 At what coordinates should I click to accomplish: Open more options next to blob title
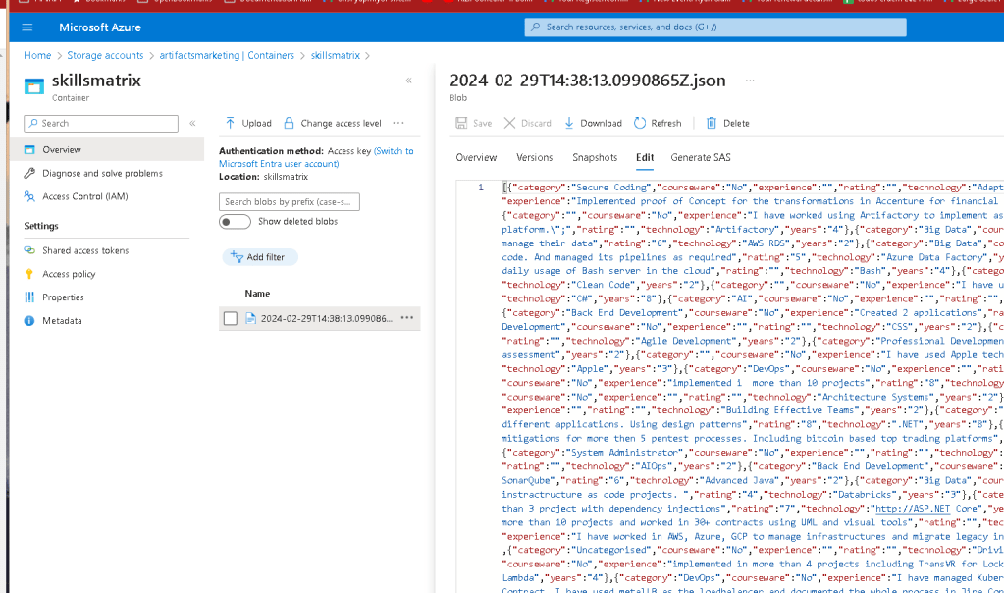750,81
